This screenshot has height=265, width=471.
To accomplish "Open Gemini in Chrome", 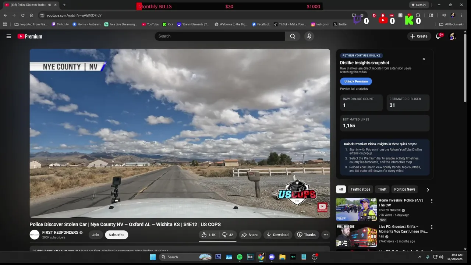I will 419,5.
